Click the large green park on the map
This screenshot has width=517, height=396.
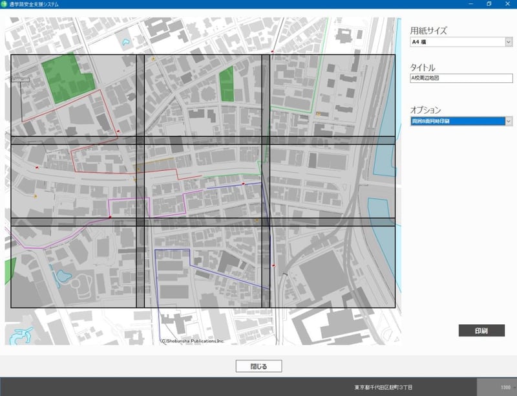coord(66,80)
